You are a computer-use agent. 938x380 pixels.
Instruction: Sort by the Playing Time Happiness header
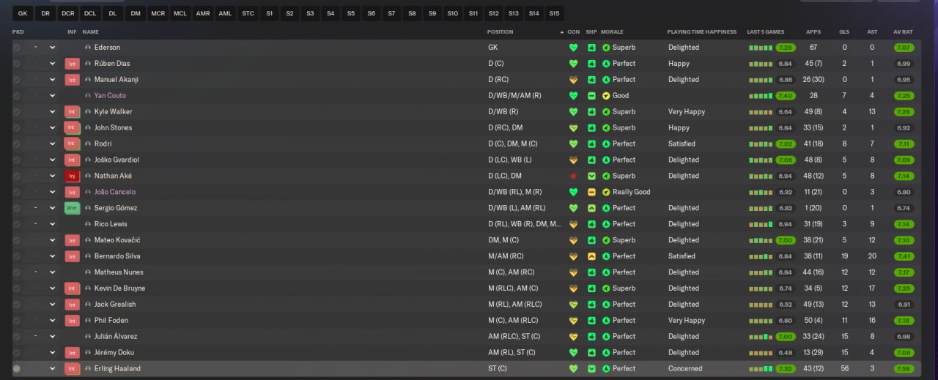[701, 32]
